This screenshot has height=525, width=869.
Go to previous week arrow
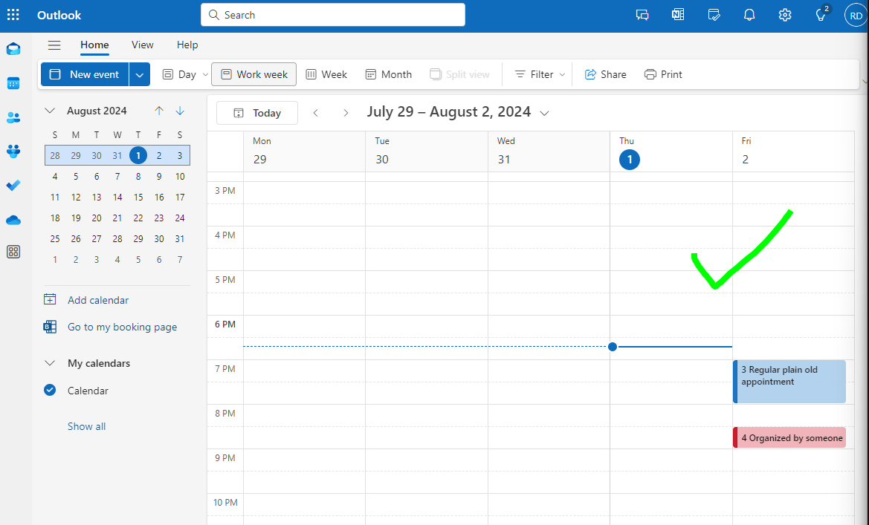coord(316,113)
